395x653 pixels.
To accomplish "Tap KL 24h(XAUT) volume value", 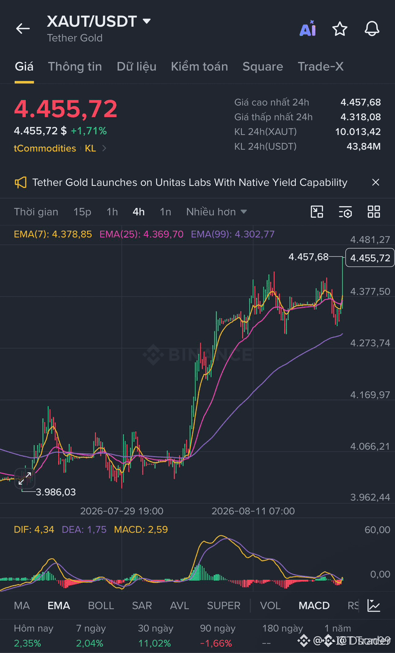I will 358,132.
